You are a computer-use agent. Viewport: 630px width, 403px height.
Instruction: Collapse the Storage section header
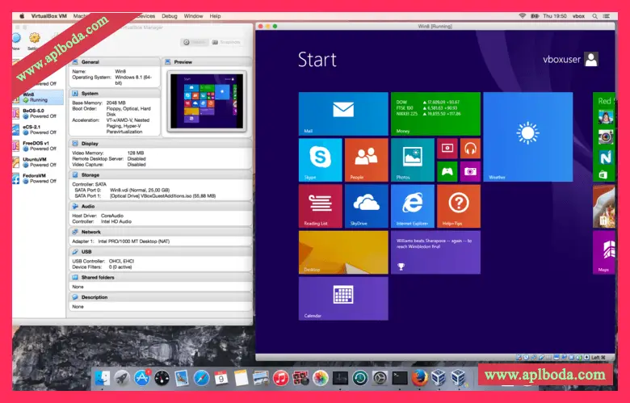click(x=90, y=174)
